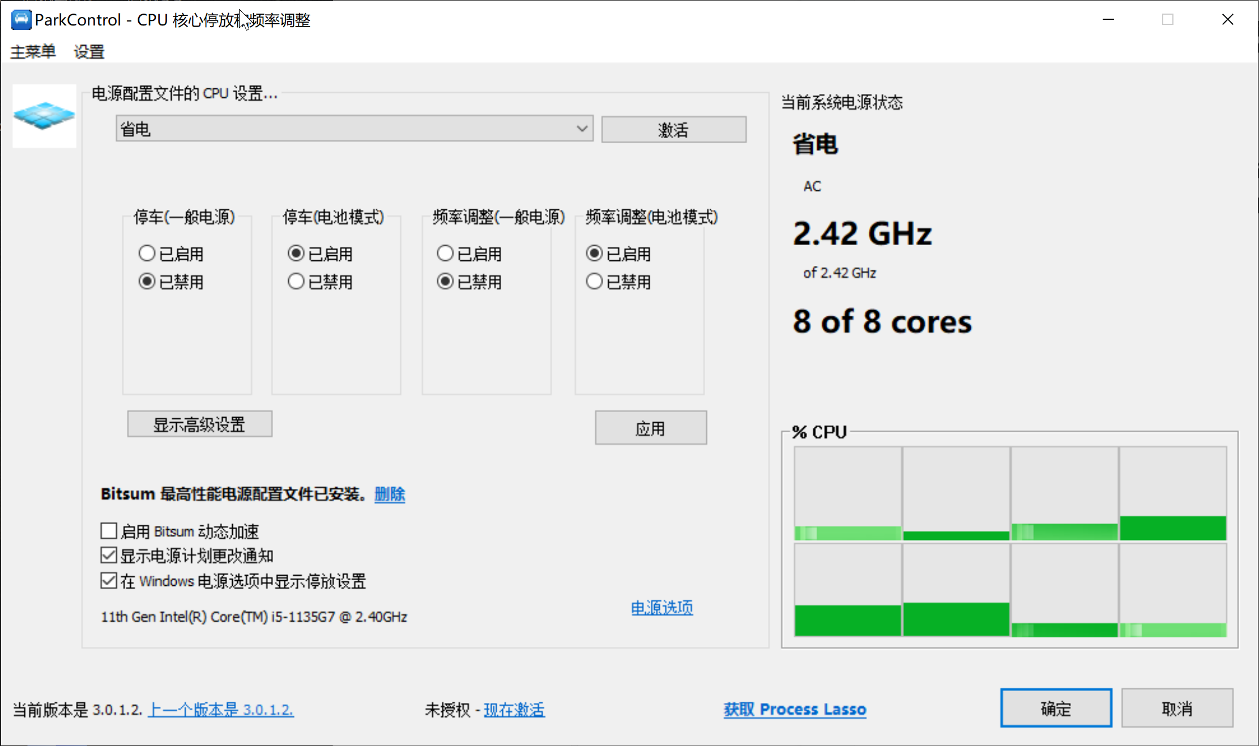This screenshot has width=1259, height=746.
Task: Click the 显示高级设置 button
Action: coord(199,424)
